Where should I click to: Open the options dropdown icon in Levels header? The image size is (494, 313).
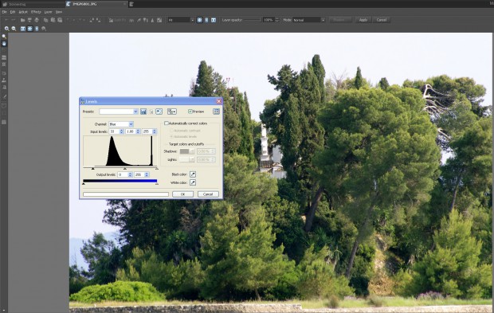(x=171, y=112)
